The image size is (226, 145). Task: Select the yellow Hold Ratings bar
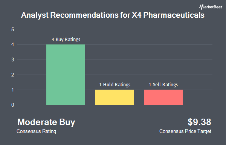tap(115, 97)
